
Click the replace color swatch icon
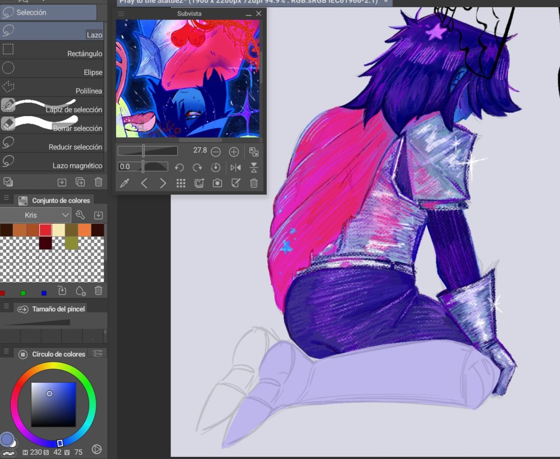[x=62, y=291]
